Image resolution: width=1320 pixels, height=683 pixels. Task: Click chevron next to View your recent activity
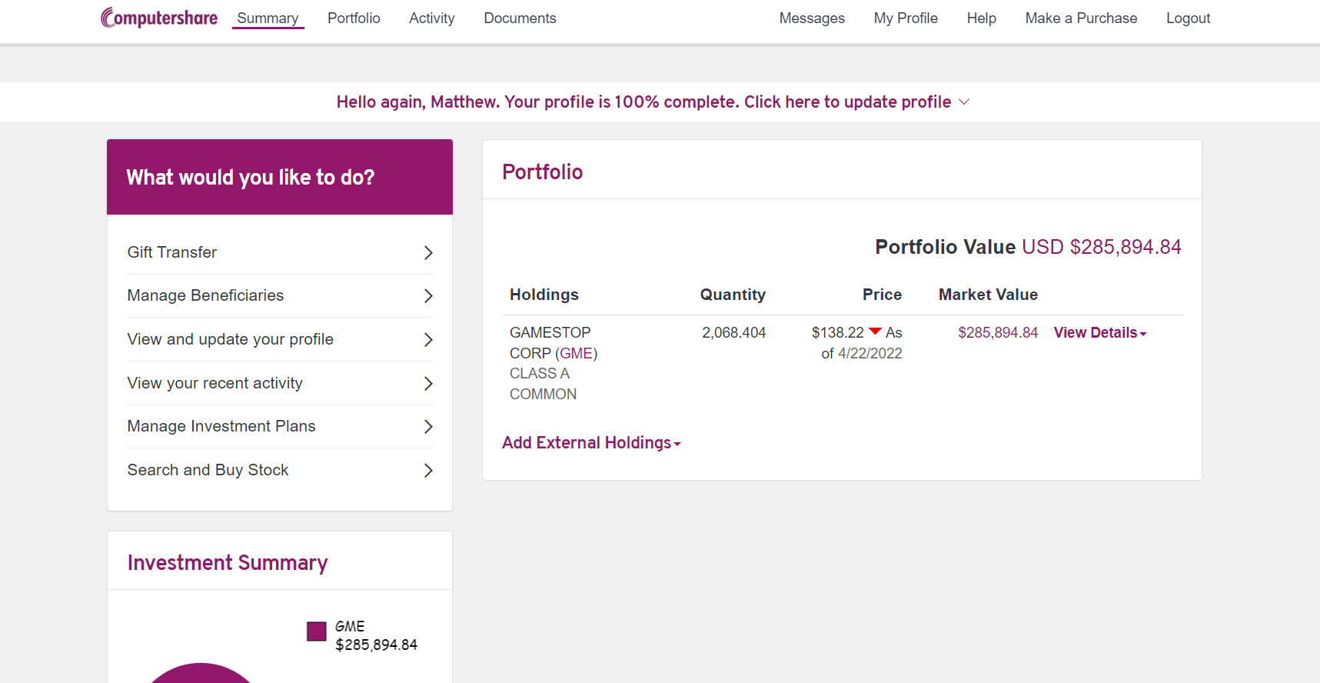click(428, 384)
